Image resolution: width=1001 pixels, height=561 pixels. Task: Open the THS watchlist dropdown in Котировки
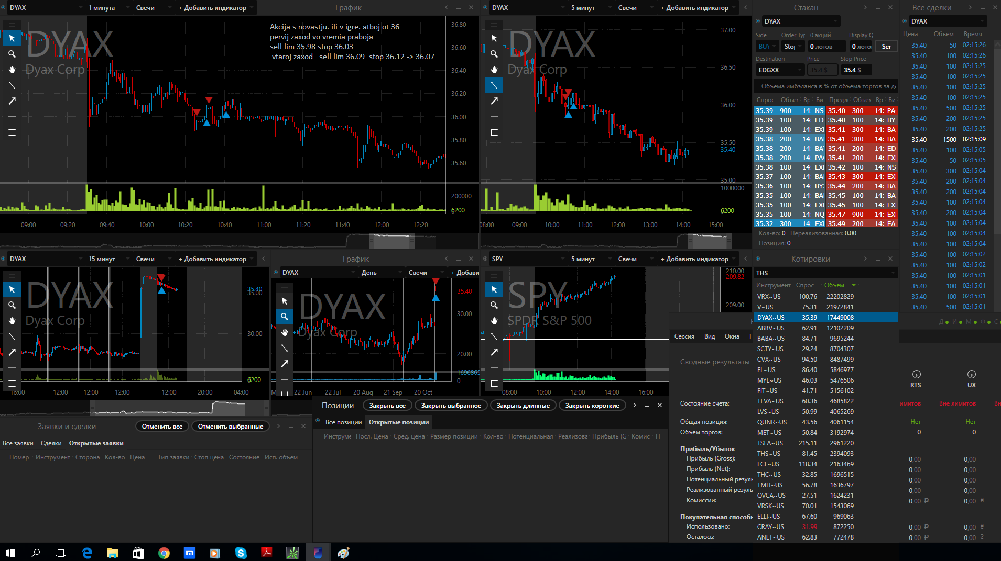[826, 273]
